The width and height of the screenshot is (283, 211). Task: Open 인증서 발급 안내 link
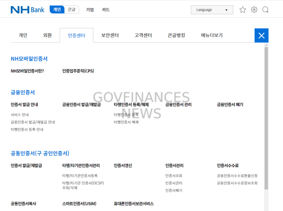tap(24, 105)
